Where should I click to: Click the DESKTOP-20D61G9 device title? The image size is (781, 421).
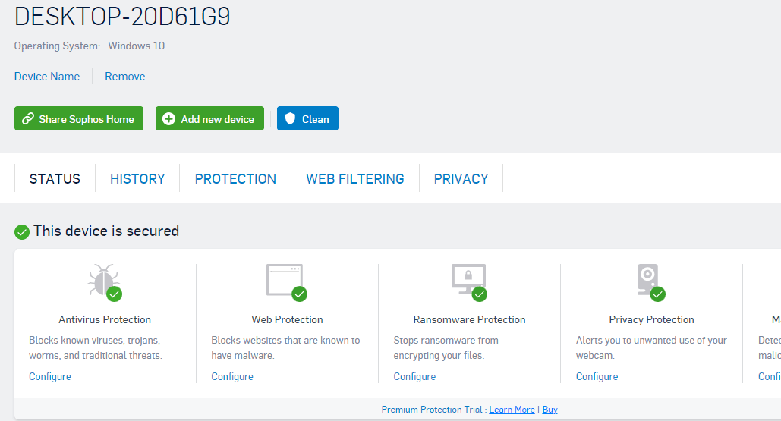tap(122, 17)
